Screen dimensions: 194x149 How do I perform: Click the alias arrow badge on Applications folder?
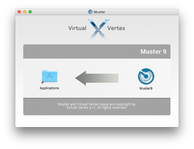(x=42, y=82)
